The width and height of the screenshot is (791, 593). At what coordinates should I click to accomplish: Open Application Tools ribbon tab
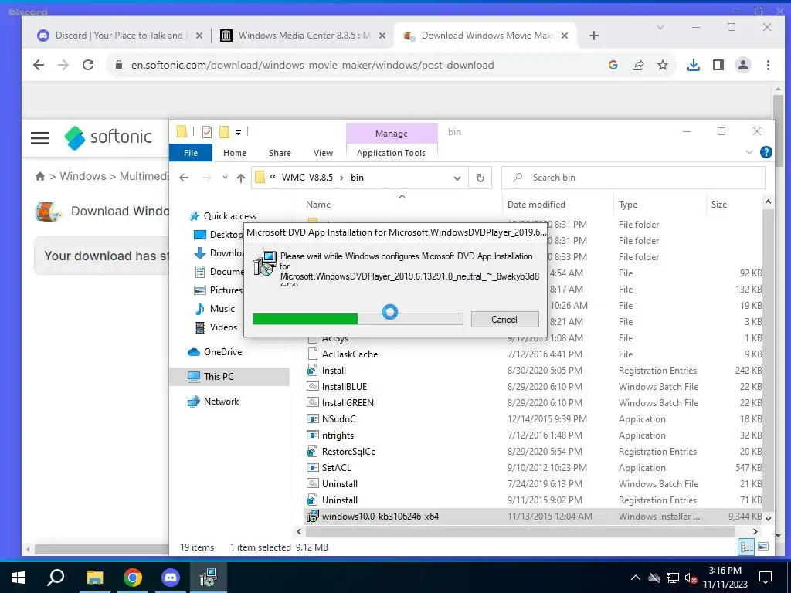[391, 153]
